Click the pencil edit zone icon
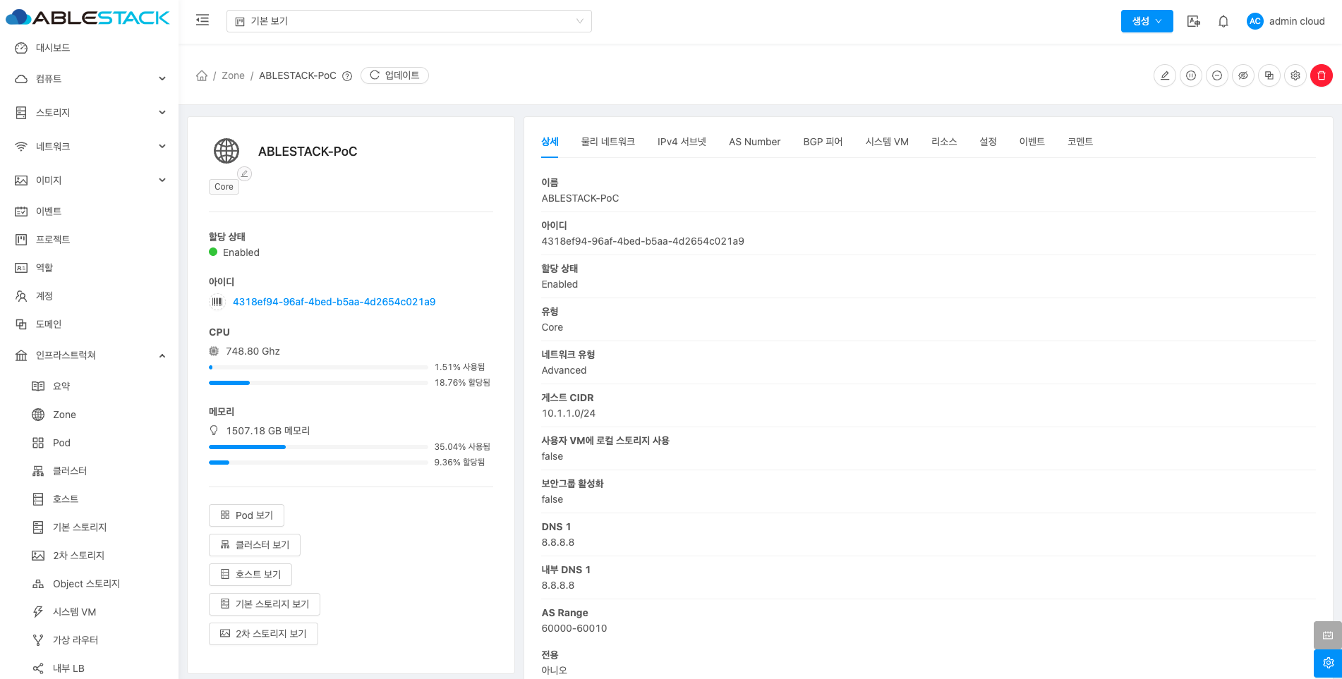The width and height of the screenshot is (1342, 679). [x=1164, y=75]
